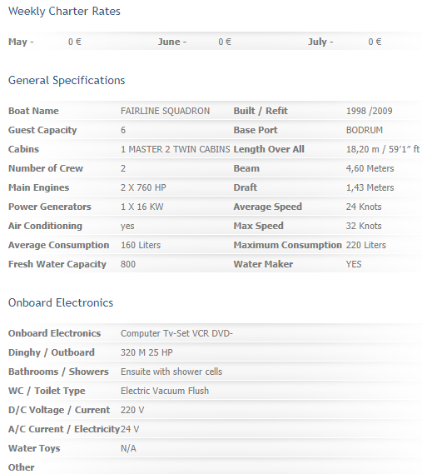
Task: Select the FAIRLINE SQUADRON boat name
Action: coord(166,111)
